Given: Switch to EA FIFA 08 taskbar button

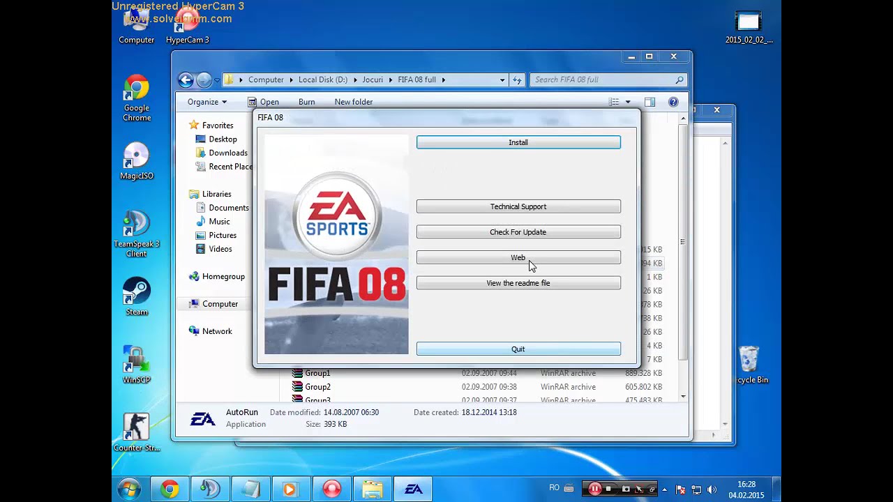Looking at the screenshot, I should tap(414, 489).
